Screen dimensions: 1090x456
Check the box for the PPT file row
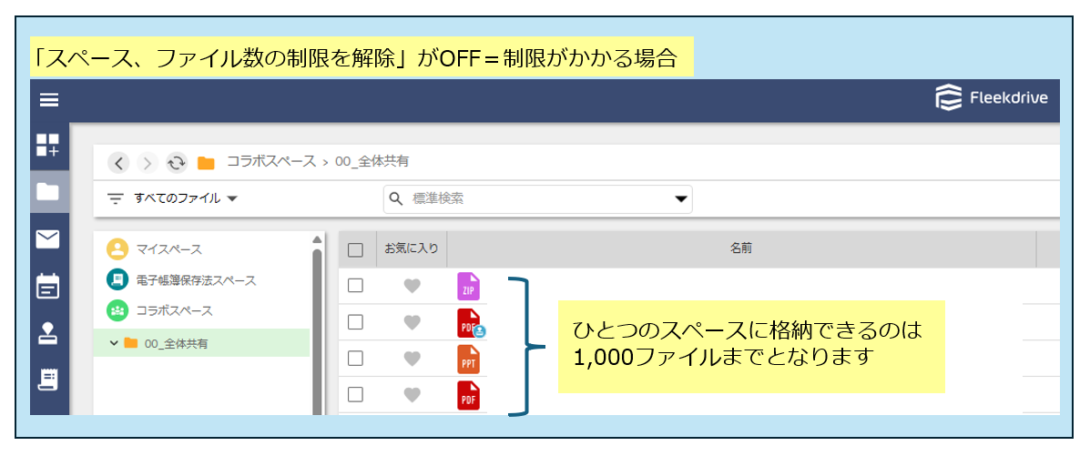coord(356,359)
